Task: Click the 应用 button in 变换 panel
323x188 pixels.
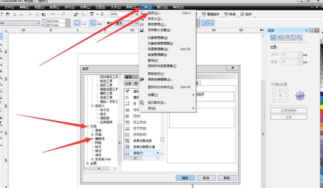Action: 288,117
